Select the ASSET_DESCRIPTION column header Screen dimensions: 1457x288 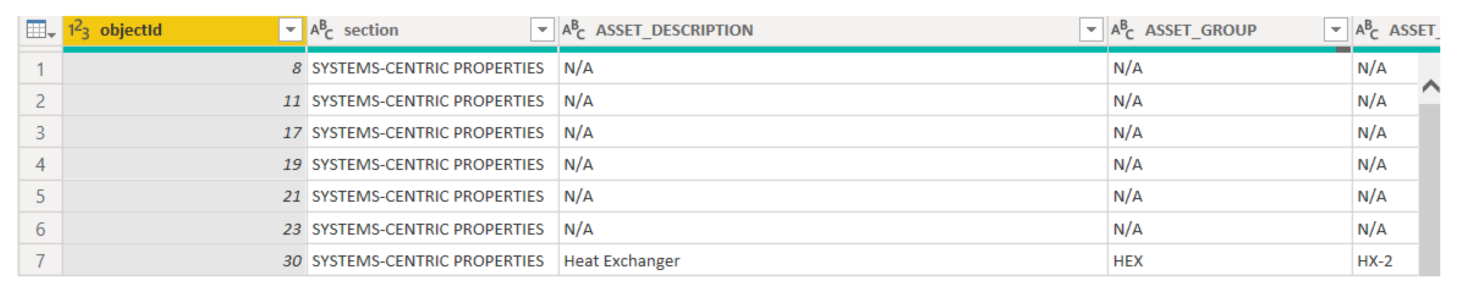792,30
